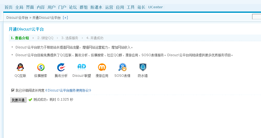Select step 3. 选择服务

click(x=70, y=38)
